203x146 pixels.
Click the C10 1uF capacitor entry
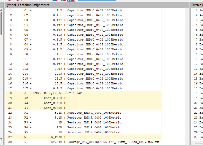(x=77, y=54)
